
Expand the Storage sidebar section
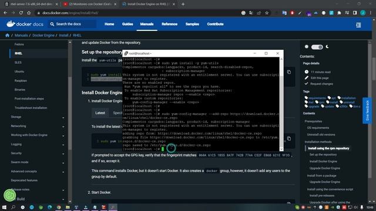point(63,118)
